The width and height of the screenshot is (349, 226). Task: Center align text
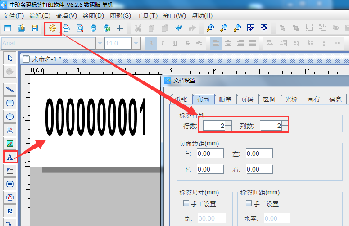[x=228, y=43]
